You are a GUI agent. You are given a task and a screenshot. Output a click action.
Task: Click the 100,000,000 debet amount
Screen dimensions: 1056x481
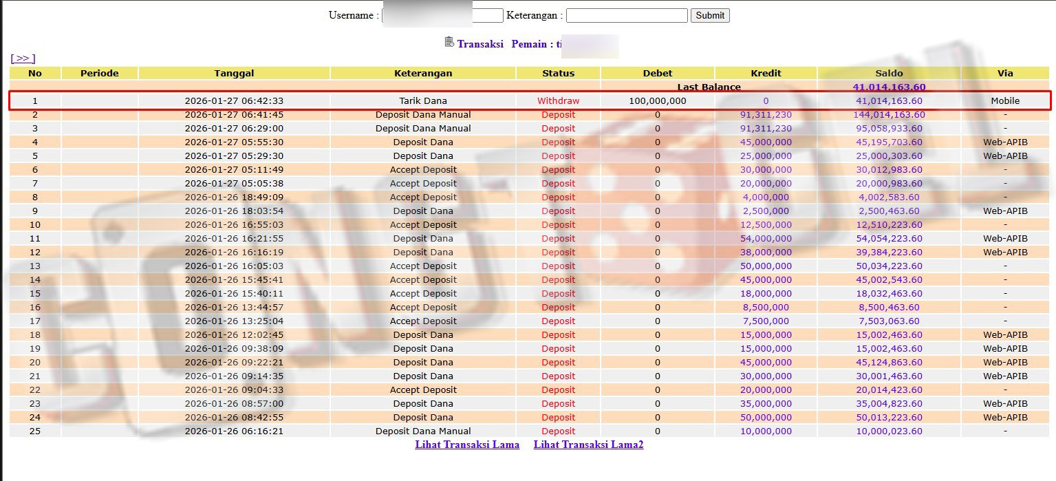pyautogui.click(x=657, y=100)
